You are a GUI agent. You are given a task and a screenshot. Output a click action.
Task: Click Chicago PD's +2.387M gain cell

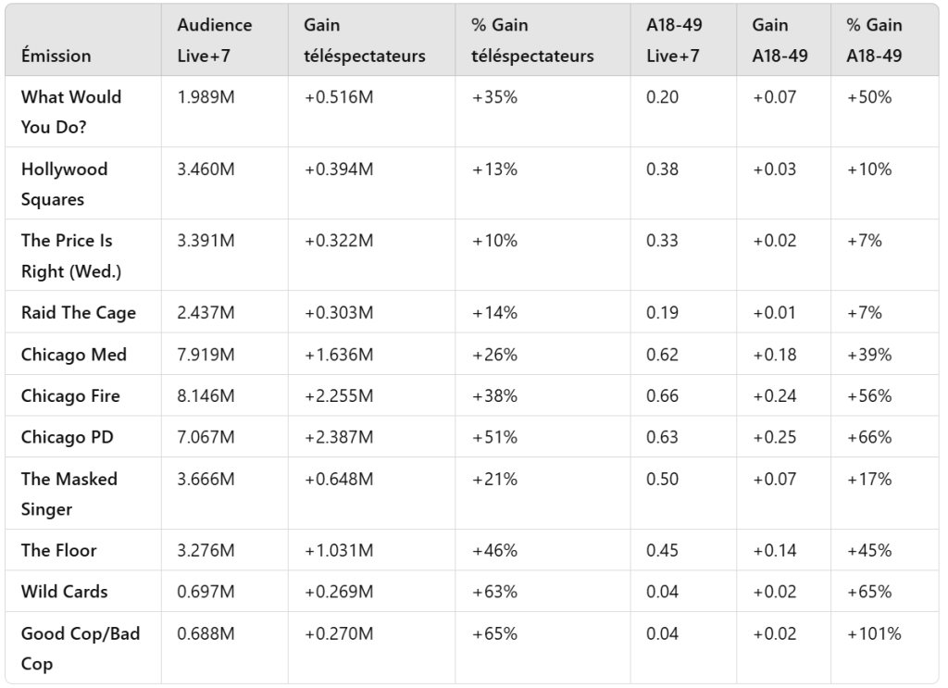coord(339,437)
